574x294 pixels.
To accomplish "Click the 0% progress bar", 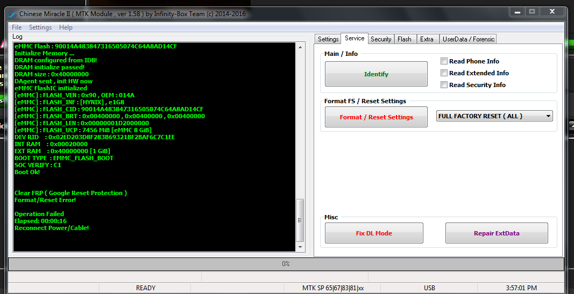I will [x=286, y=264].
